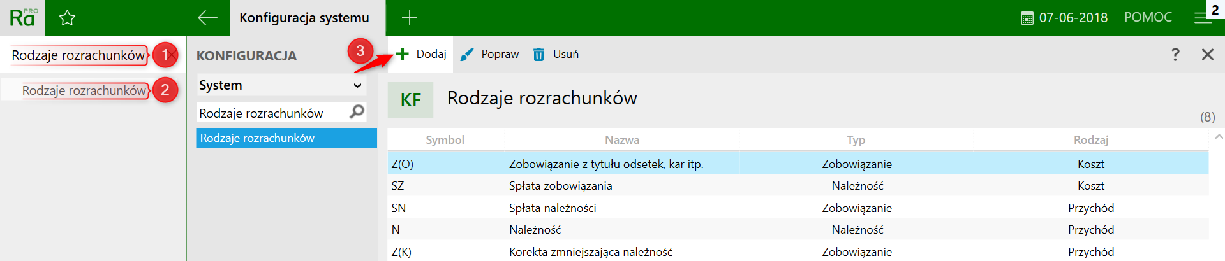Click the Popraw button label
The width and height of the screenshot is (1225, 261).
(500, 54)
